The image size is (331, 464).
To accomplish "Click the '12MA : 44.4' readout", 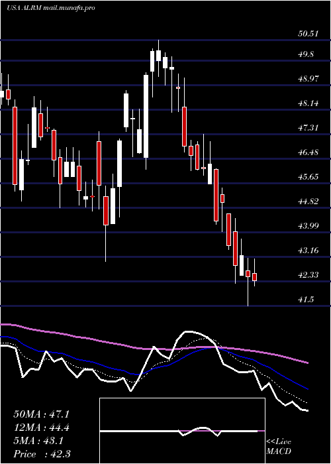I will (x=41, y=428).
